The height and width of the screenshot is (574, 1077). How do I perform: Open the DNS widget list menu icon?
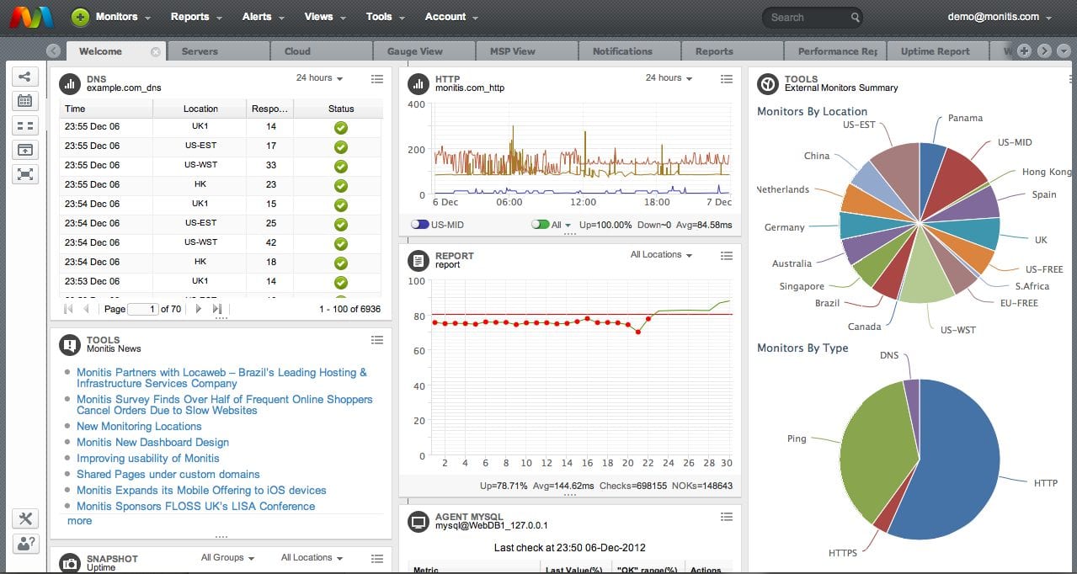377,79
